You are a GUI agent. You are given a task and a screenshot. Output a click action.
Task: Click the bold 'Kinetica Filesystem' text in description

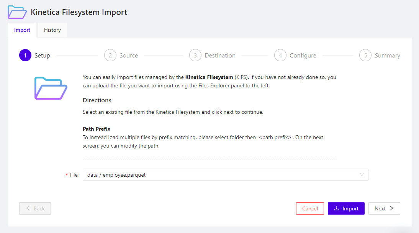209,77
